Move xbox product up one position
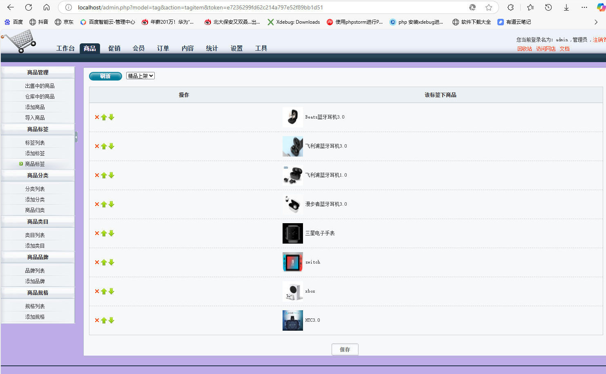Image resolution: width=606 pixels, height=374 pixels. 104,291
